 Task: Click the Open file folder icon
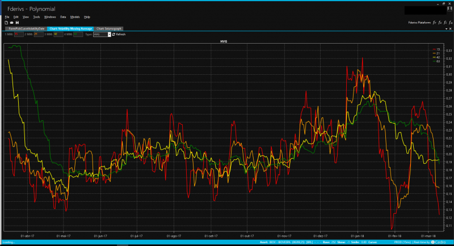(11, 23)
